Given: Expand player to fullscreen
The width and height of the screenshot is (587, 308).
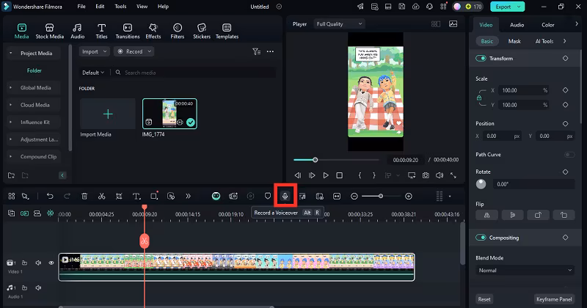Looking at the screenshot, I should 453,175.
